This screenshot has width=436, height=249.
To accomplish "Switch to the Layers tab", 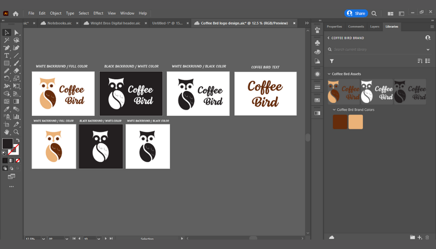I will tap(375, 27).
